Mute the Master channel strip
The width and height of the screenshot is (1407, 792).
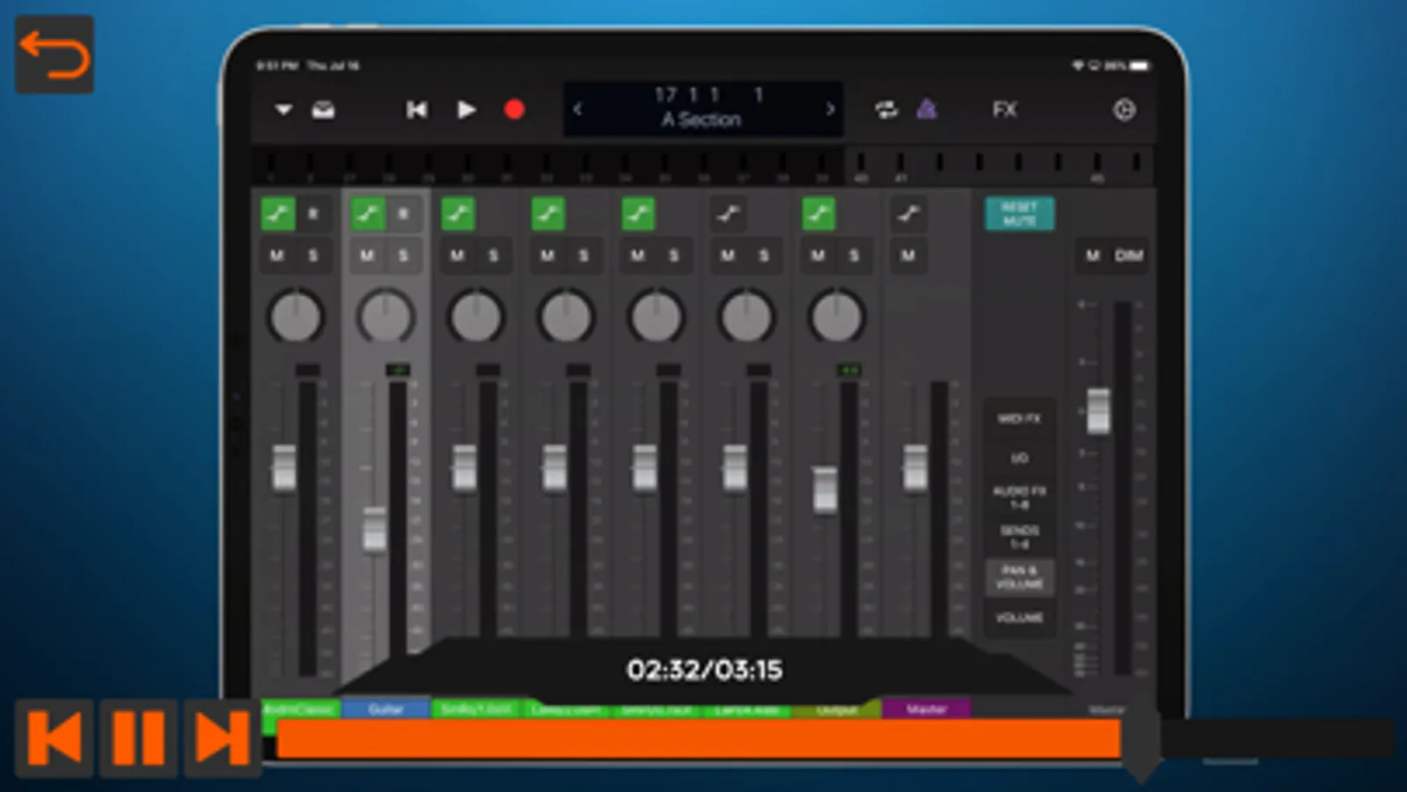[x=908, y=256]
